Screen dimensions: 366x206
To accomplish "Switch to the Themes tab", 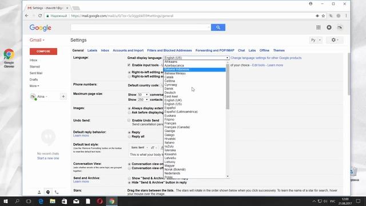I will 279,50.
